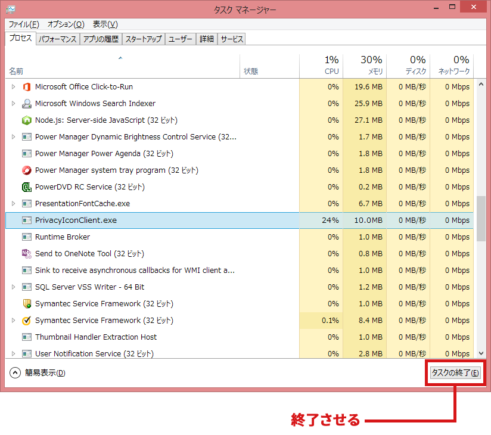The height and width of the screenshot is (435, 491).
Task: Expand Power Manager Dynamic Brightness Control Service
Action: 14,137
